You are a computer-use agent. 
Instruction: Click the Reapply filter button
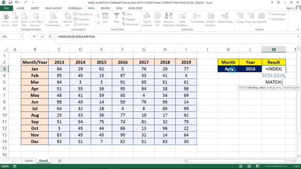click(x=128, y=19)
